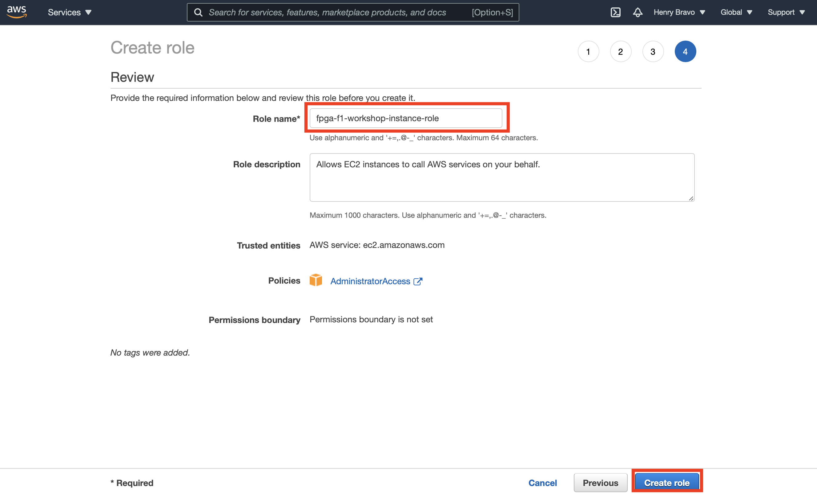Expand the Services dropdown menu
This screenshot has height=494, width=817.
[x=70, y=12]
